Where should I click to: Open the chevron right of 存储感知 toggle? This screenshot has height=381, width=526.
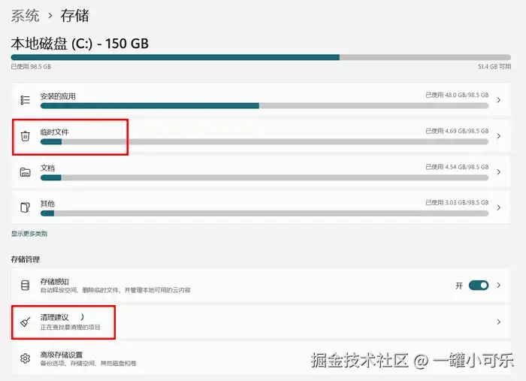[x=498, y=286]
